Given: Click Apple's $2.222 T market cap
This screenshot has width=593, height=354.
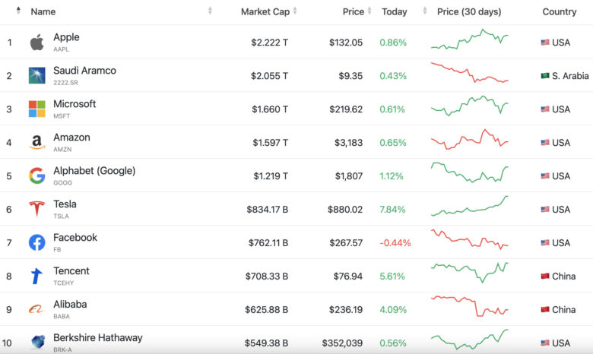Looking at the screenshot, I should 269,43.
